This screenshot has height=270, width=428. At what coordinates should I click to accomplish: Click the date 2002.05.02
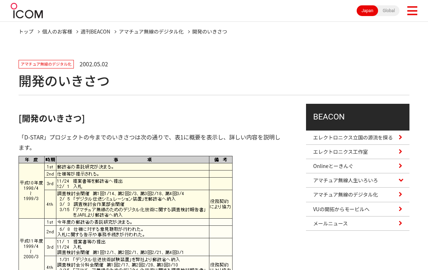94,64
